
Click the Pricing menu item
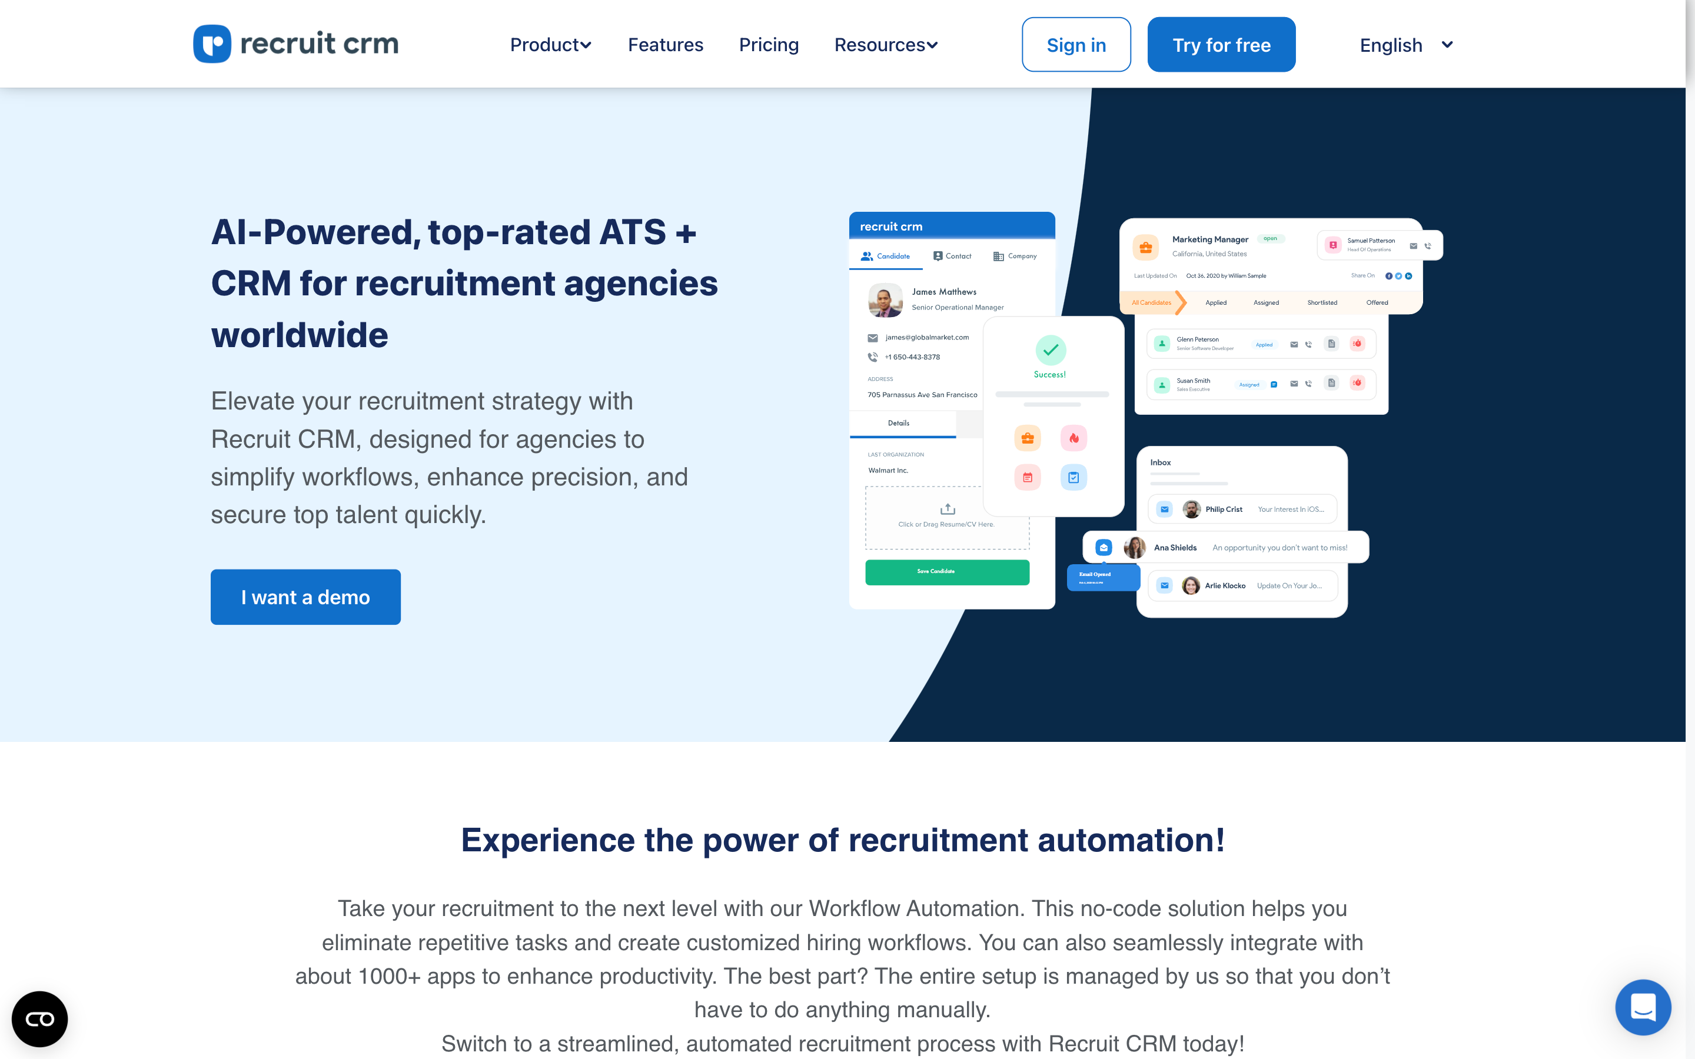click(769, 44)
